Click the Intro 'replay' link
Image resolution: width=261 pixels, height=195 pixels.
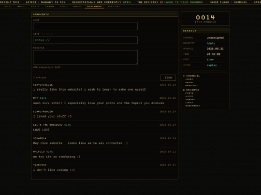pos(212,65)
